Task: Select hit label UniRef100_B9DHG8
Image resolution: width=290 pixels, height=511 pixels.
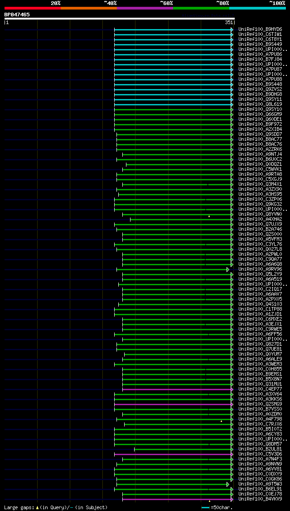Action: pyautogui.click(x=260, y=94)
